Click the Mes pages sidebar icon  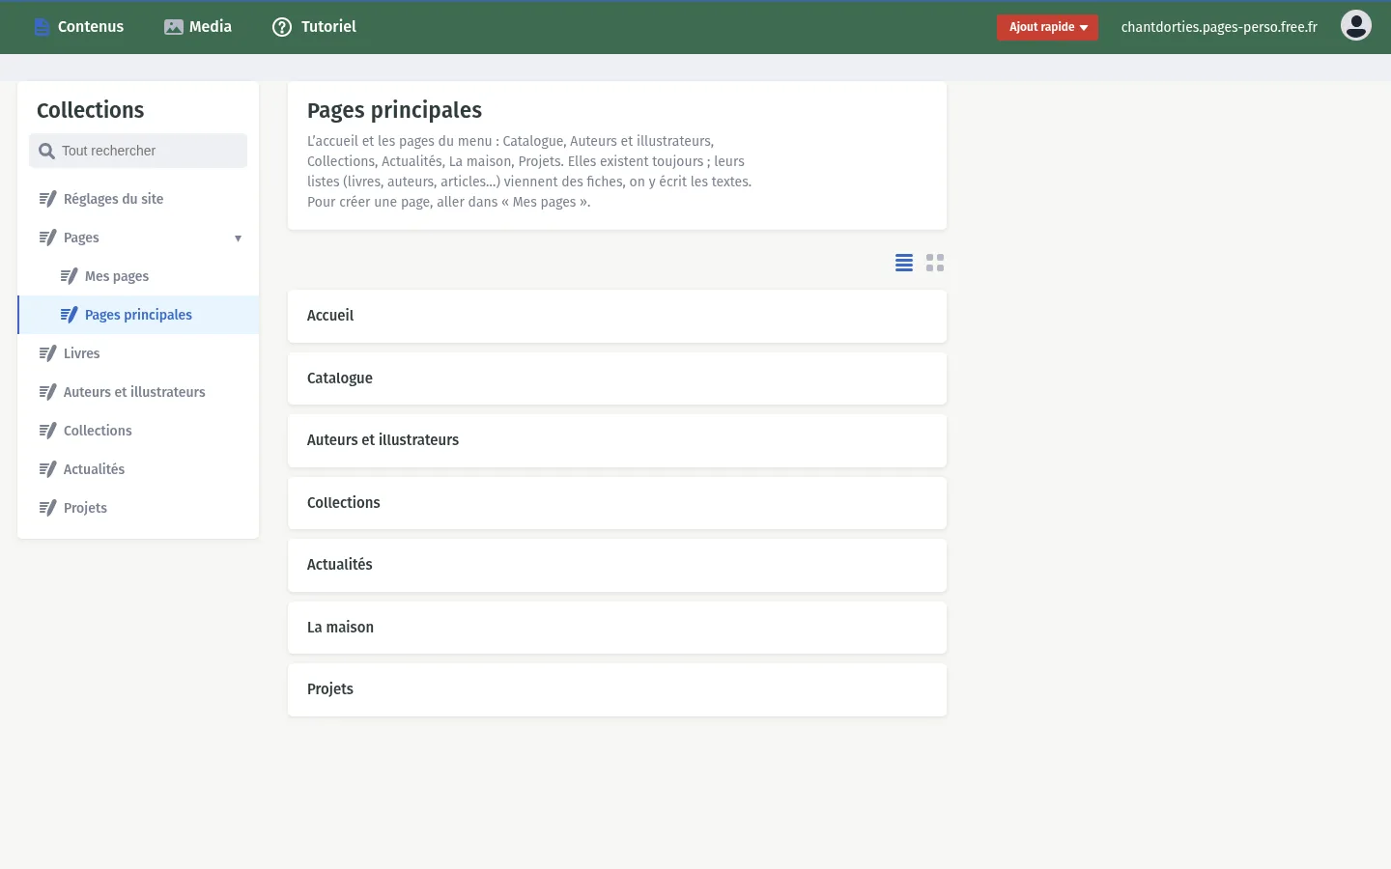(x=69, y=276)
